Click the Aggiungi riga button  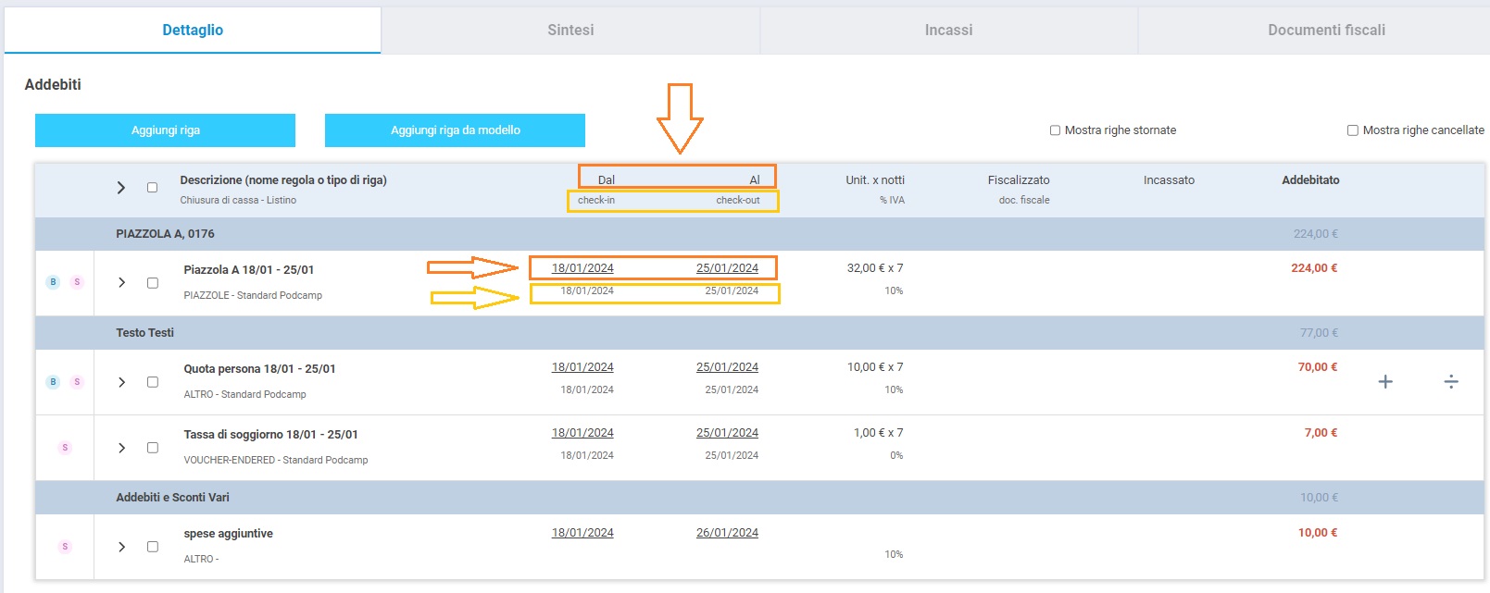pos(165,130)
